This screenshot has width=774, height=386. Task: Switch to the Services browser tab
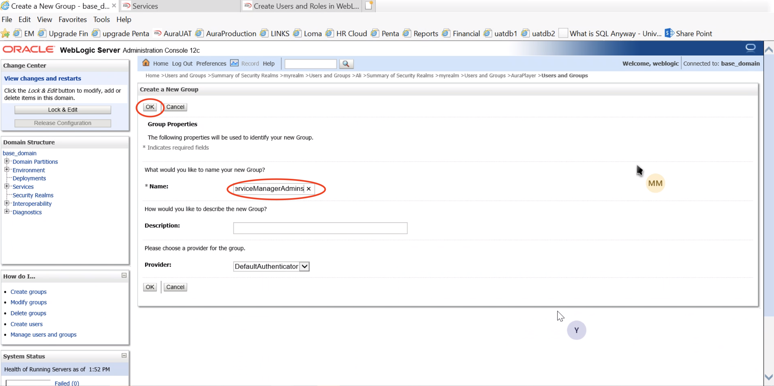pyautogui.click(x=179, y=6)
